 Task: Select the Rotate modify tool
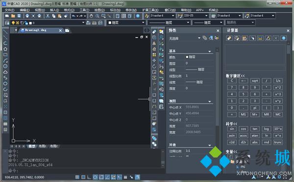154,66
